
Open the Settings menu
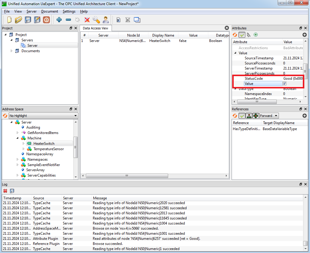click(x=69, y=11)
